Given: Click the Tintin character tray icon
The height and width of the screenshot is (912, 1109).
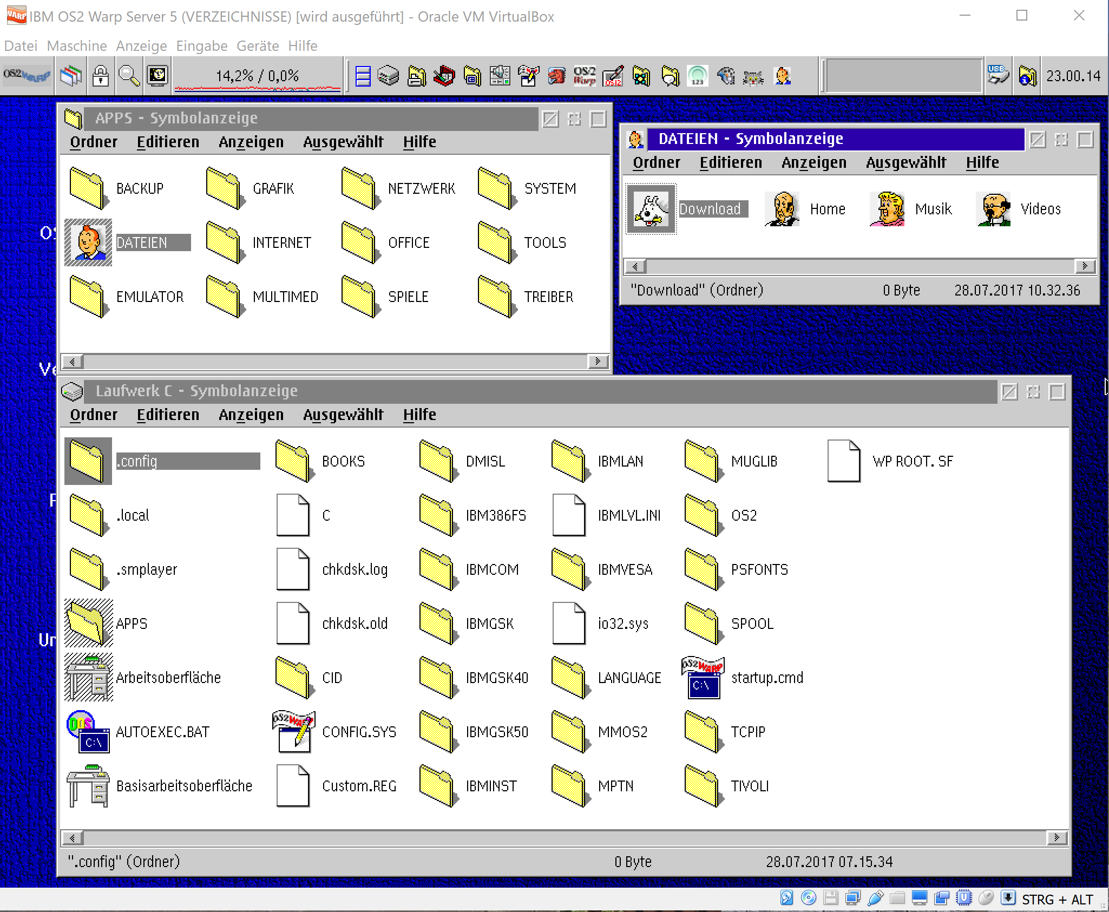Looking at the screenshot, I should [783, 76].
